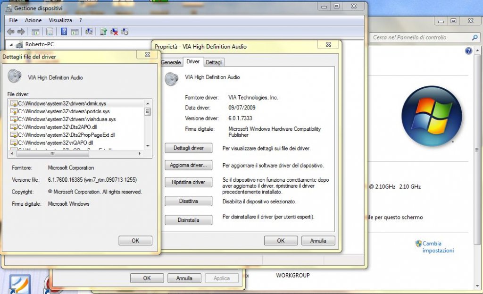Toggle the action pane toolbar icon

75,32
